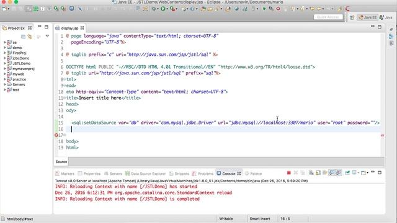Click the Link with Editor icon in Project Explorer

30,37
